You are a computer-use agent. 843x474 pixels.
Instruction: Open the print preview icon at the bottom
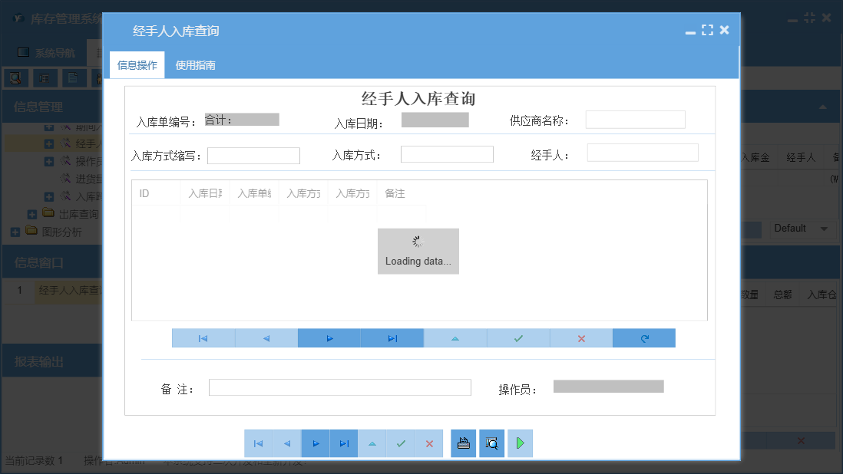coord(491,443)
